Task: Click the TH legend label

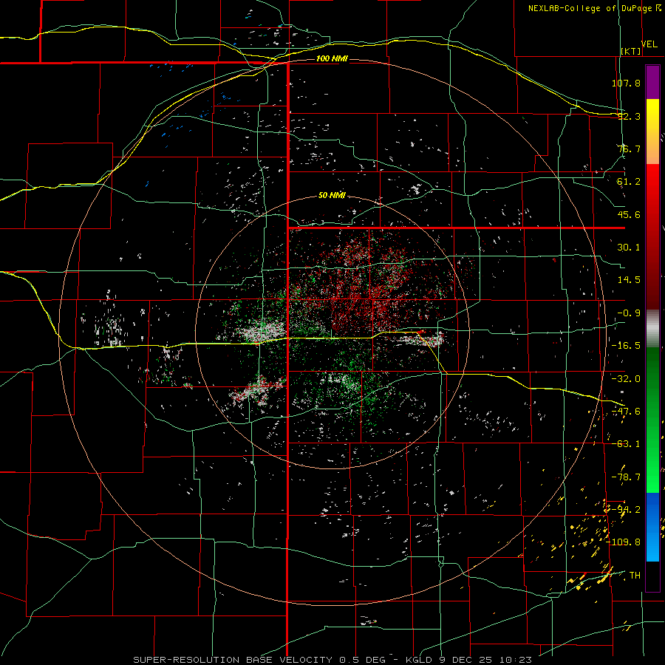Action: pos(635,576)
